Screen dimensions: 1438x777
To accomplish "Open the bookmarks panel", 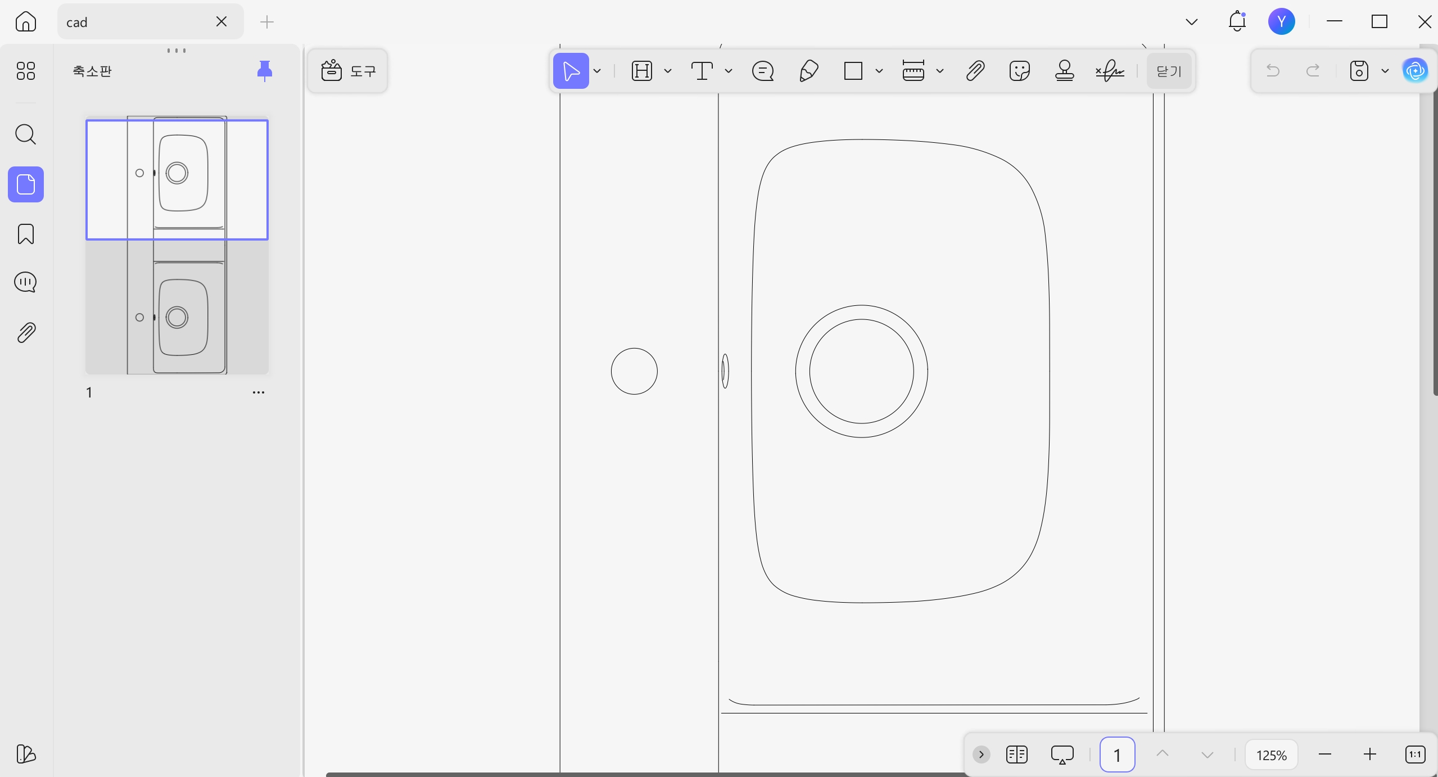I will point(26,234).
